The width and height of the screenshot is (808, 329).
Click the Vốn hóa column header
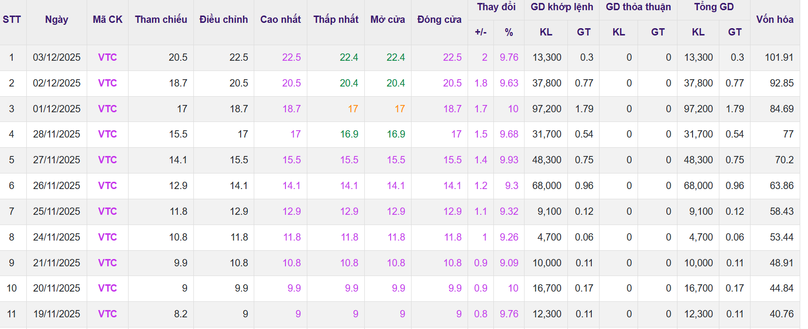[x=774, y=19]
